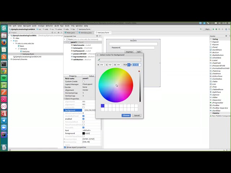Cancel the color selection dialog

pos(137,115)
